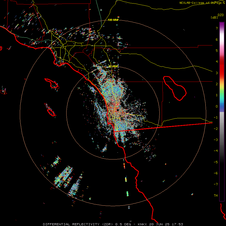This screenshot has height=226, width=226.
Task: Click the DZD product label
Action: tap(221, 15)
